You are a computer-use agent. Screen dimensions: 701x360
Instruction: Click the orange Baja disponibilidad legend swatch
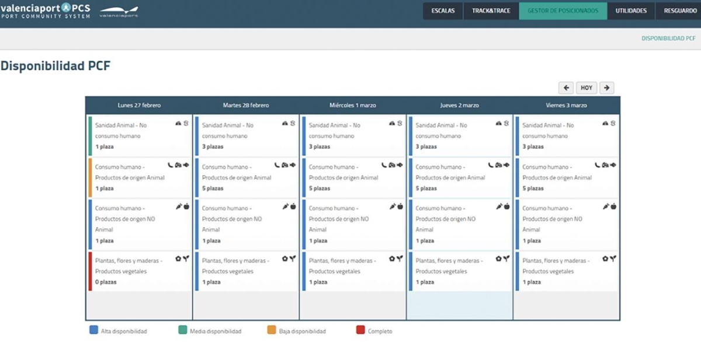[x=272, y=330]
